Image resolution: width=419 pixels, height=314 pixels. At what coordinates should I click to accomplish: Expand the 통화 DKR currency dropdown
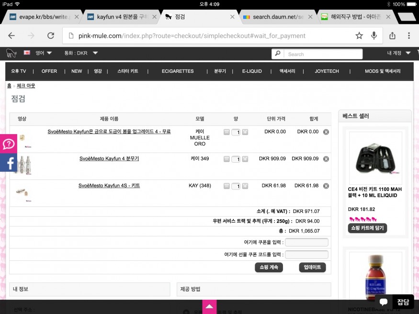[x=81, y=53]
